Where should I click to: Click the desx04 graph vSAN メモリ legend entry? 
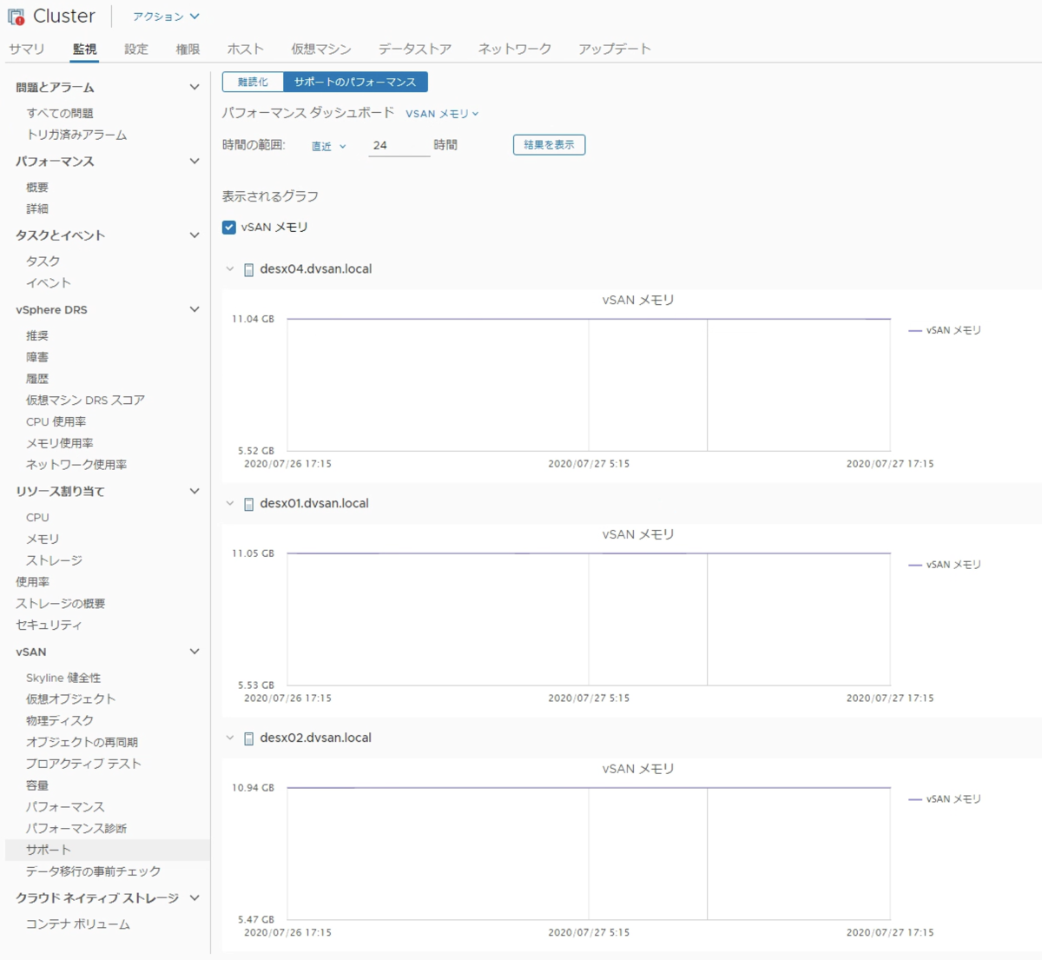945,330
